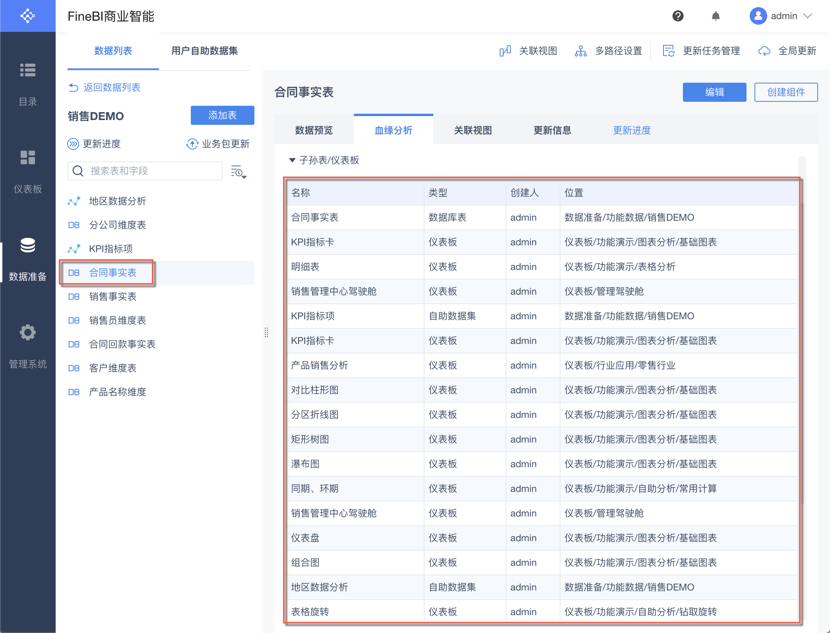The image size is (830, 633).
Task: Switch to the 用户自助数据集 tab
Action: tap(204, 51)
